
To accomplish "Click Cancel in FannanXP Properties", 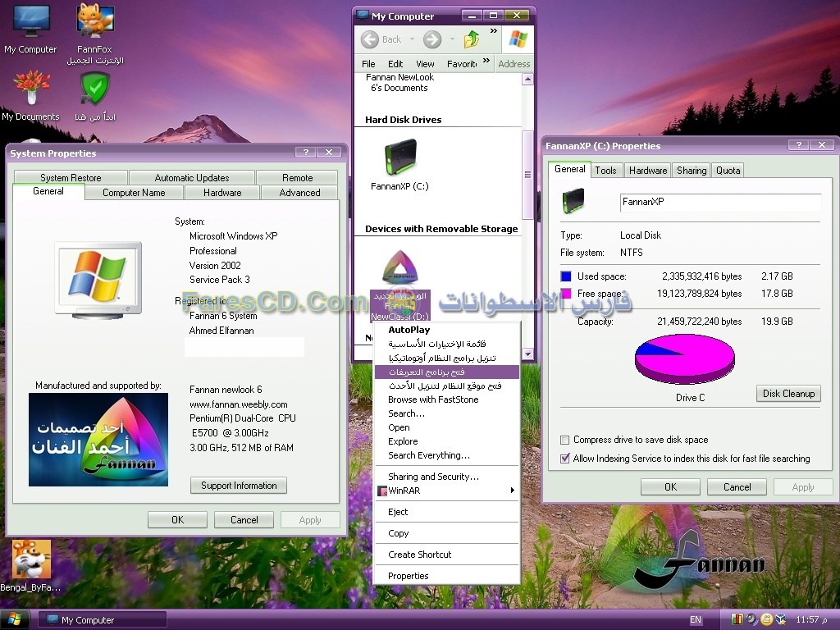I will [737, 487].
